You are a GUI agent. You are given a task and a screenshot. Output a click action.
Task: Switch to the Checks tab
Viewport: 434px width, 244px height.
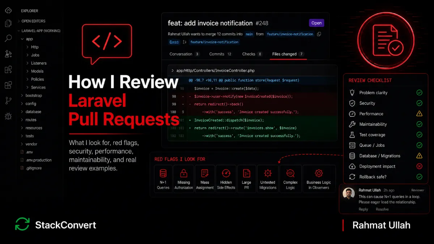click(252, 54)
